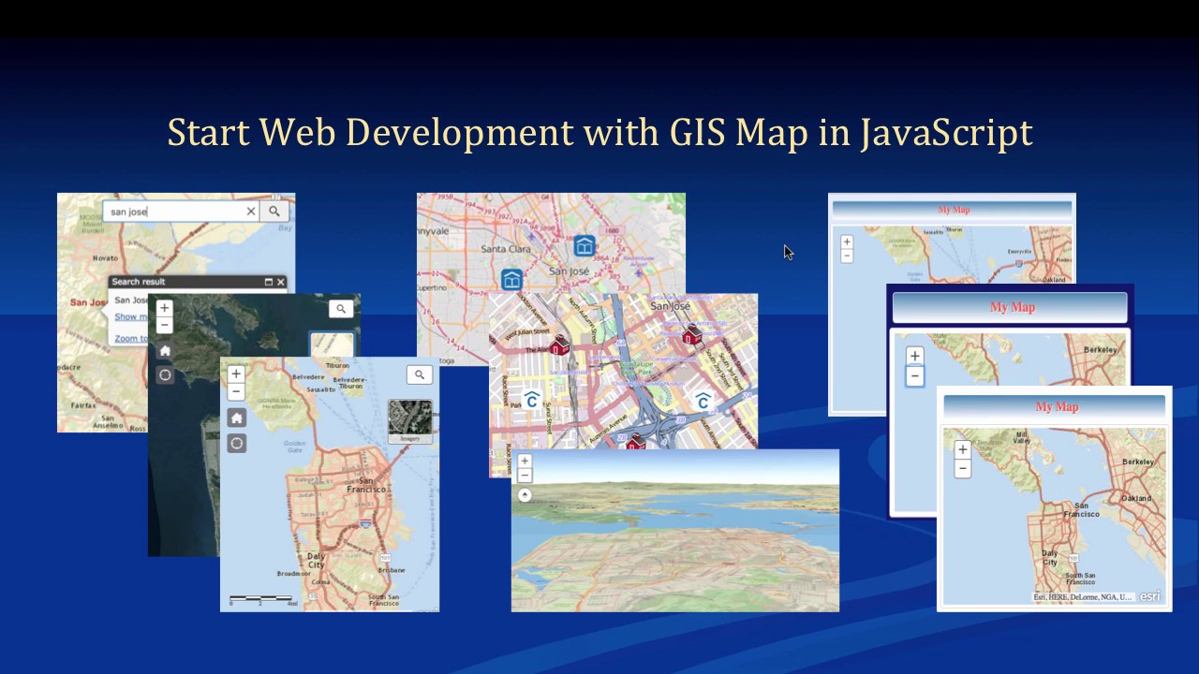Click the red schoolhouse marker on The Alameda
Screen dimensions: 1199x674
point(559,345)
